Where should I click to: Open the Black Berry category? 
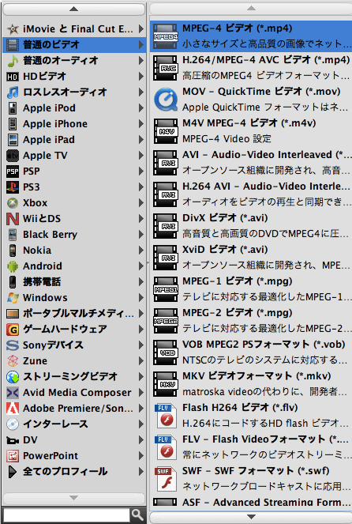pyautogui.click(x=74, y=234)
